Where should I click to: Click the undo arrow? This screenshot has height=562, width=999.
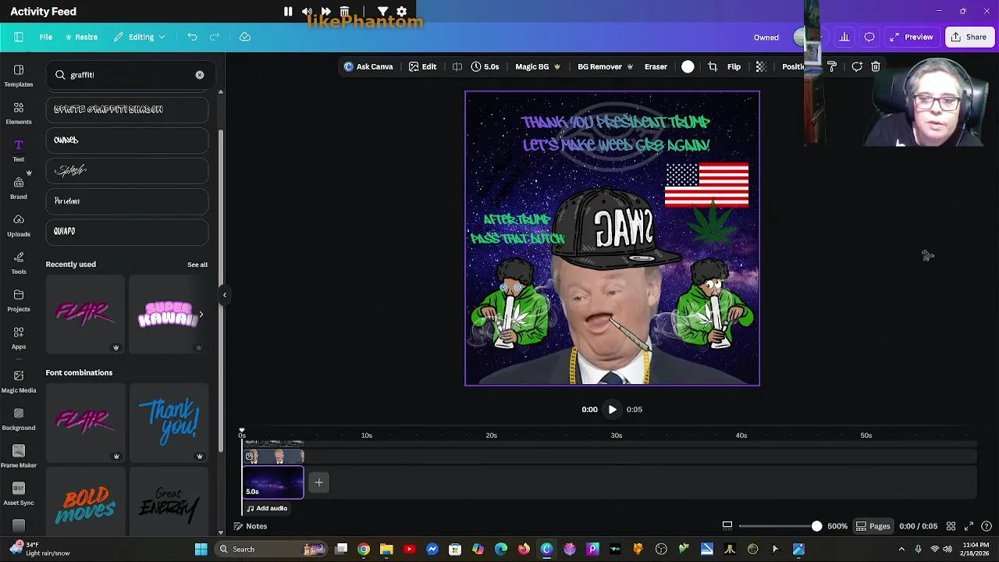(192, 37)
